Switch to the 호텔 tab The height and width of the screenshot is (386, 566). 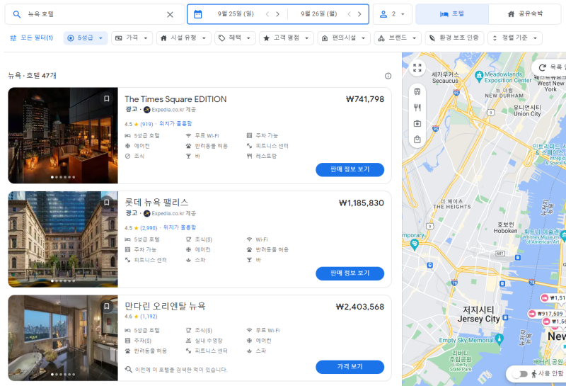[452, 14]
